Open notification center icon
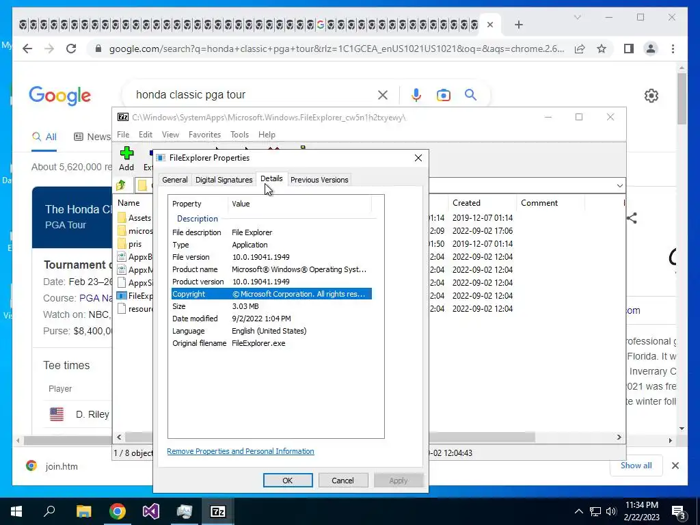The width and height of the screenshot is (700, 525). tap(679, 511)
